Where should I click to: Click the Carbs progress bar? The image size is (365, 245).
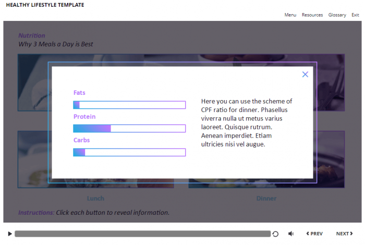tap(129, 152)
